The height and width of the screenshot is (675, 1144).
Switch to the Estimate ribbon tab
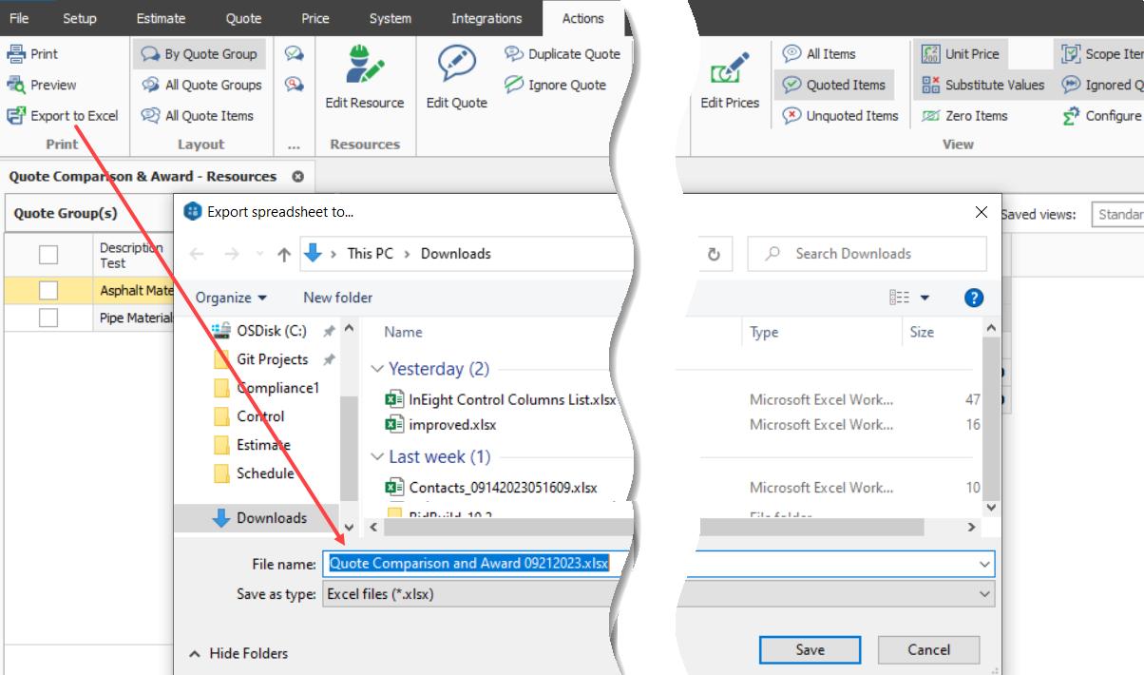point(161,18)
